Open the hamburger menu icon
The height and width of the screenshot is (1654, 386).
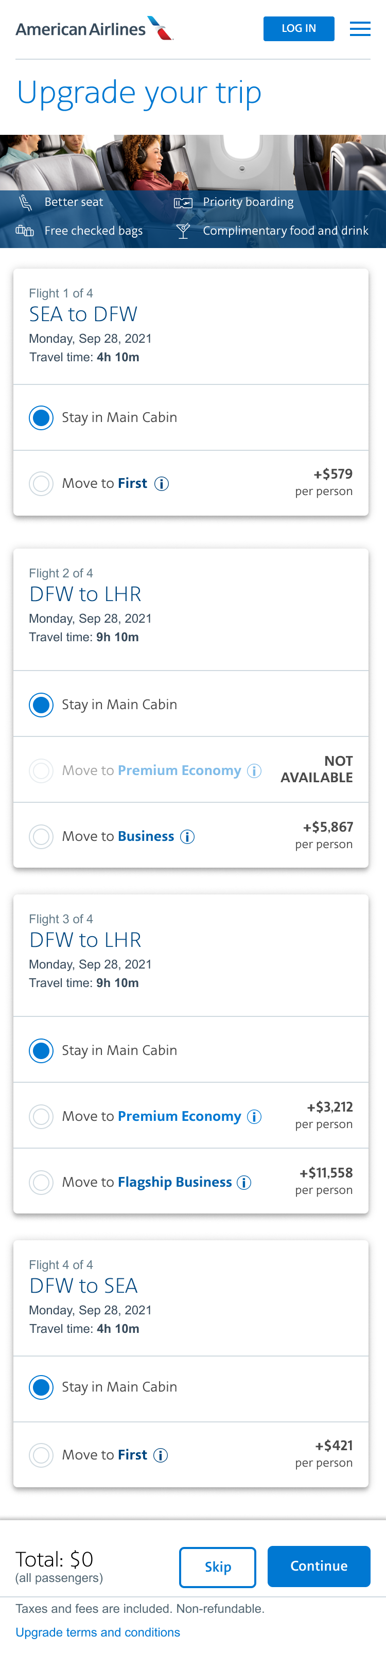pos(360,29)
